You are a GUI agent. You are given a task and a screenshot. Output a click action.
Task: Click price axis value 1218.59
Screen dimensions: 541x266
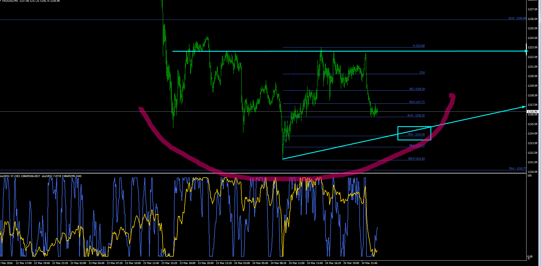point(532,95)
